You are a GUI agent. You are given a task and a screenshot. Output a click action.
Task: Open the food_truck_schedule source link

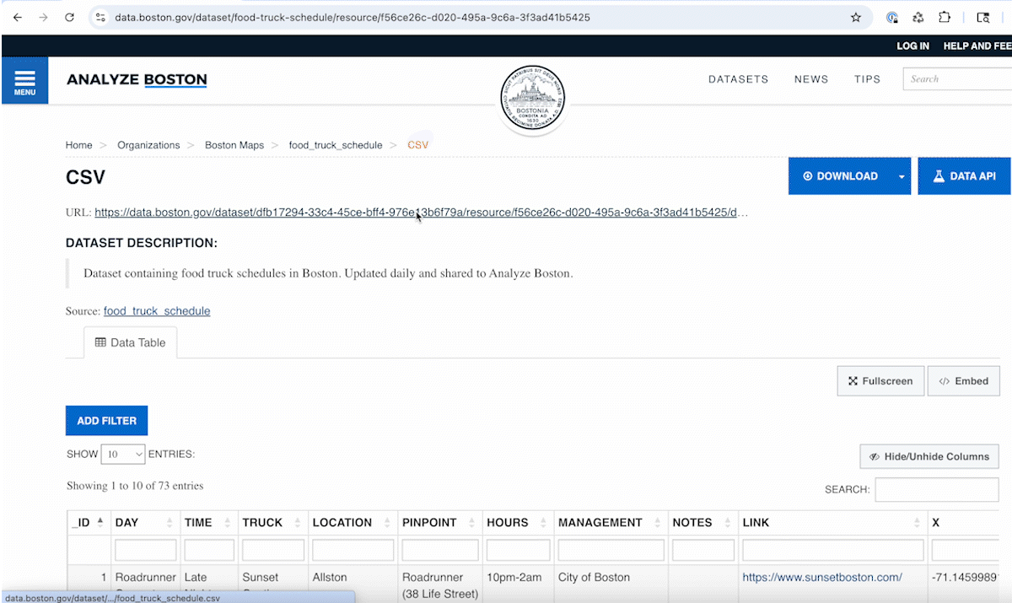pos(157,311)
